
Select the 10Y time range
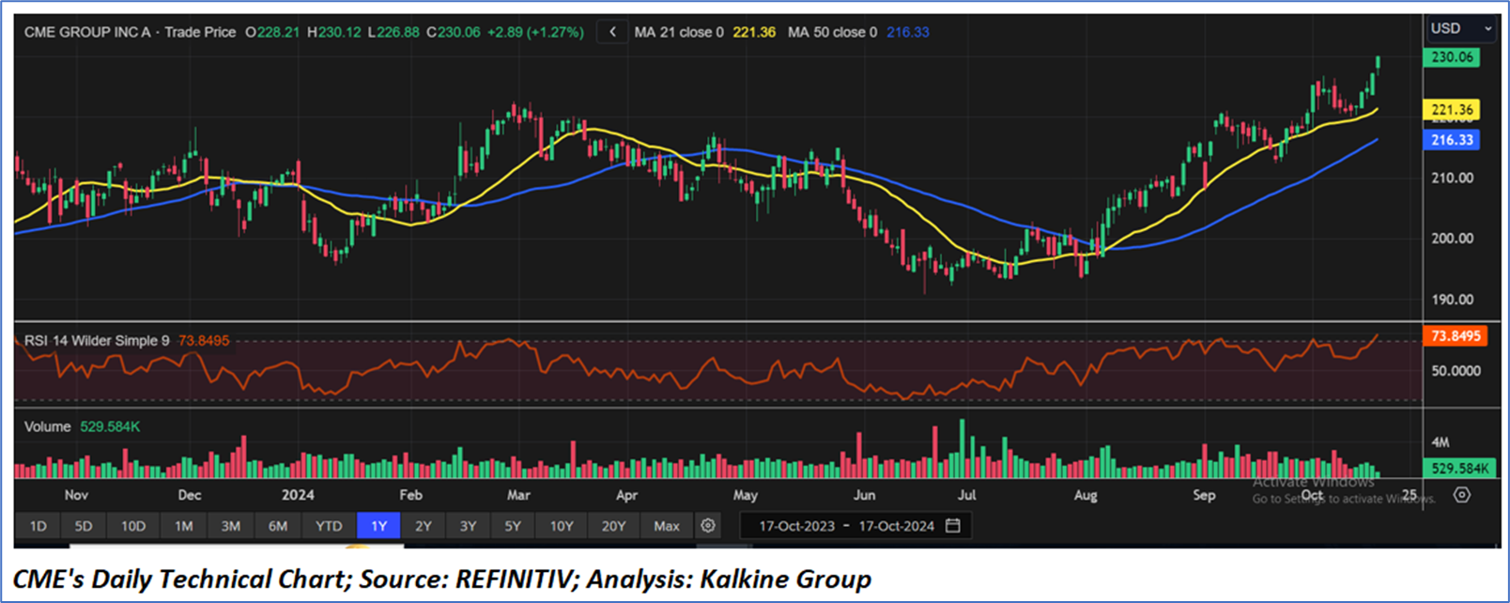[562, 526]
